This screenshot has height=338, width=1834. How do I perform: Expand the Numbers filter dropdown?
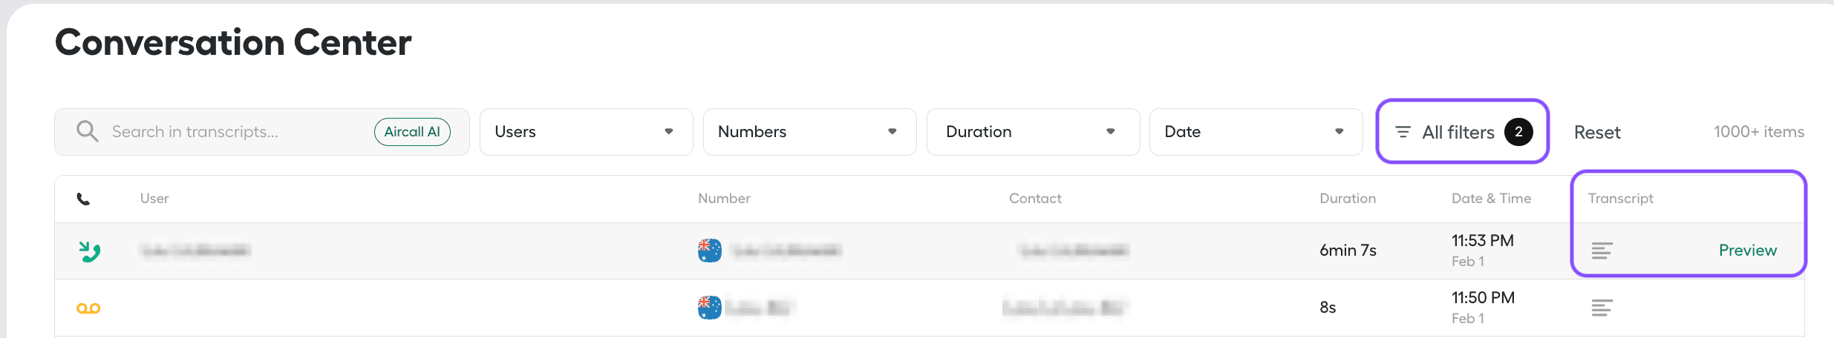tap(809, 132)
